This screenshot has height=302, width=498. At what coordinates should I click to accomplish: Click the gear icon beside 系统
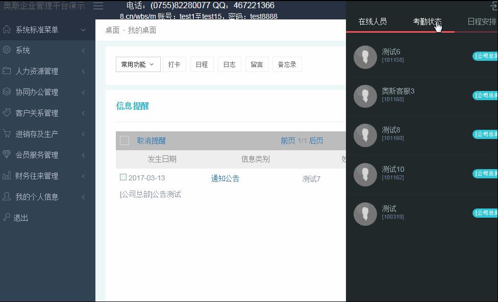pos(7,50)
